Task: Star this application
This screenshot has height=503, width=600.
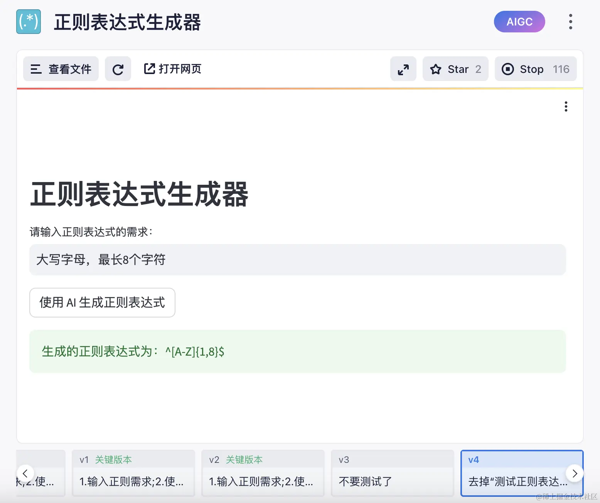Action: point(455,69)
